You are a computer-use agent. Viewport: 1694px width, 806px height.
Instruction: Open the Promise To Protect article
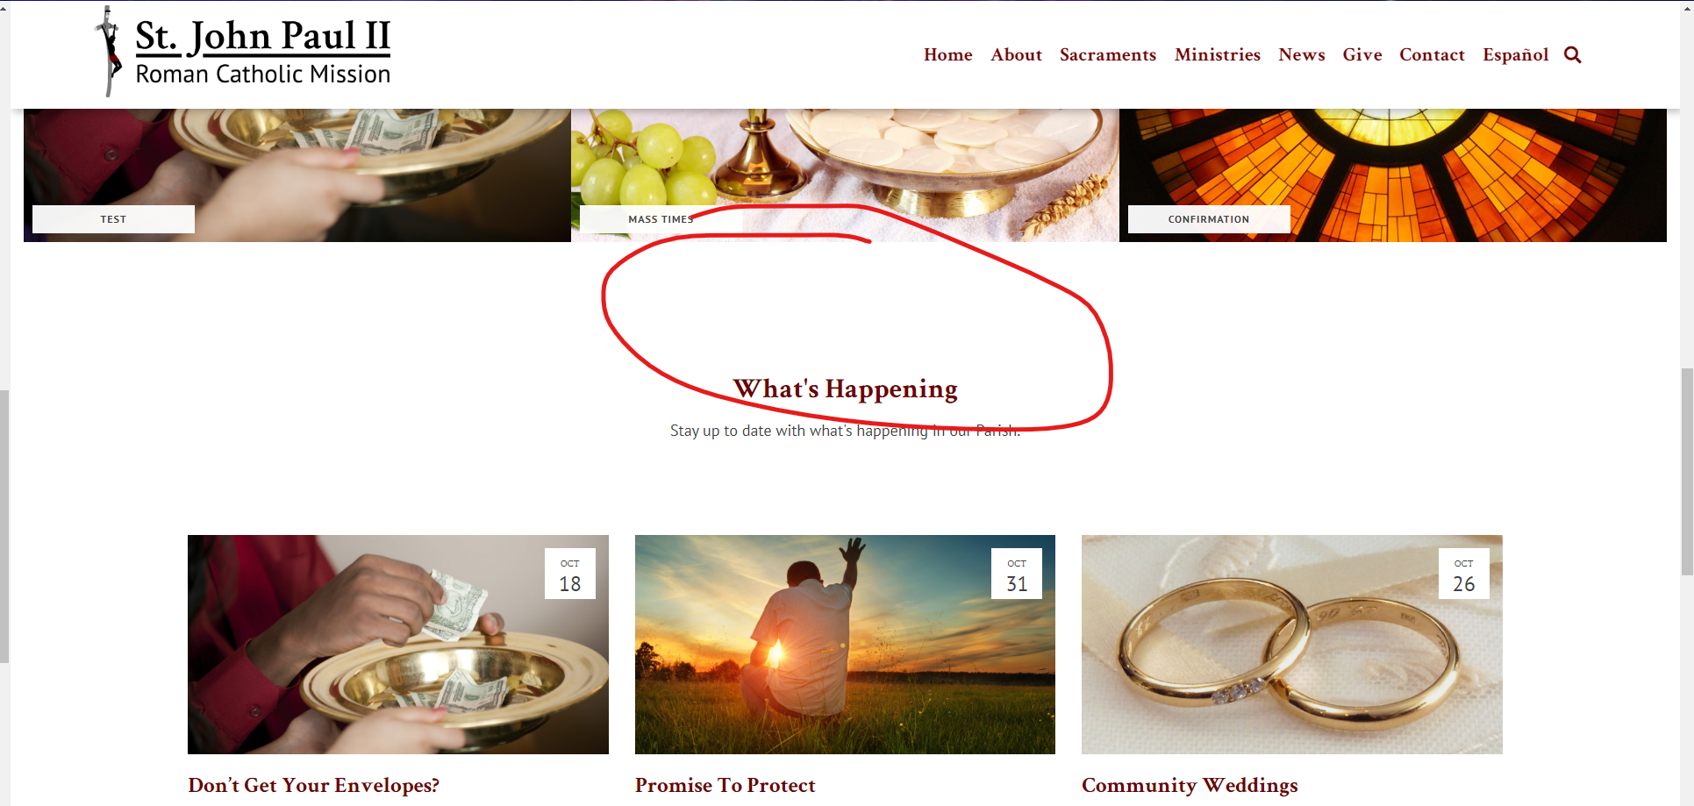point(725,785)
